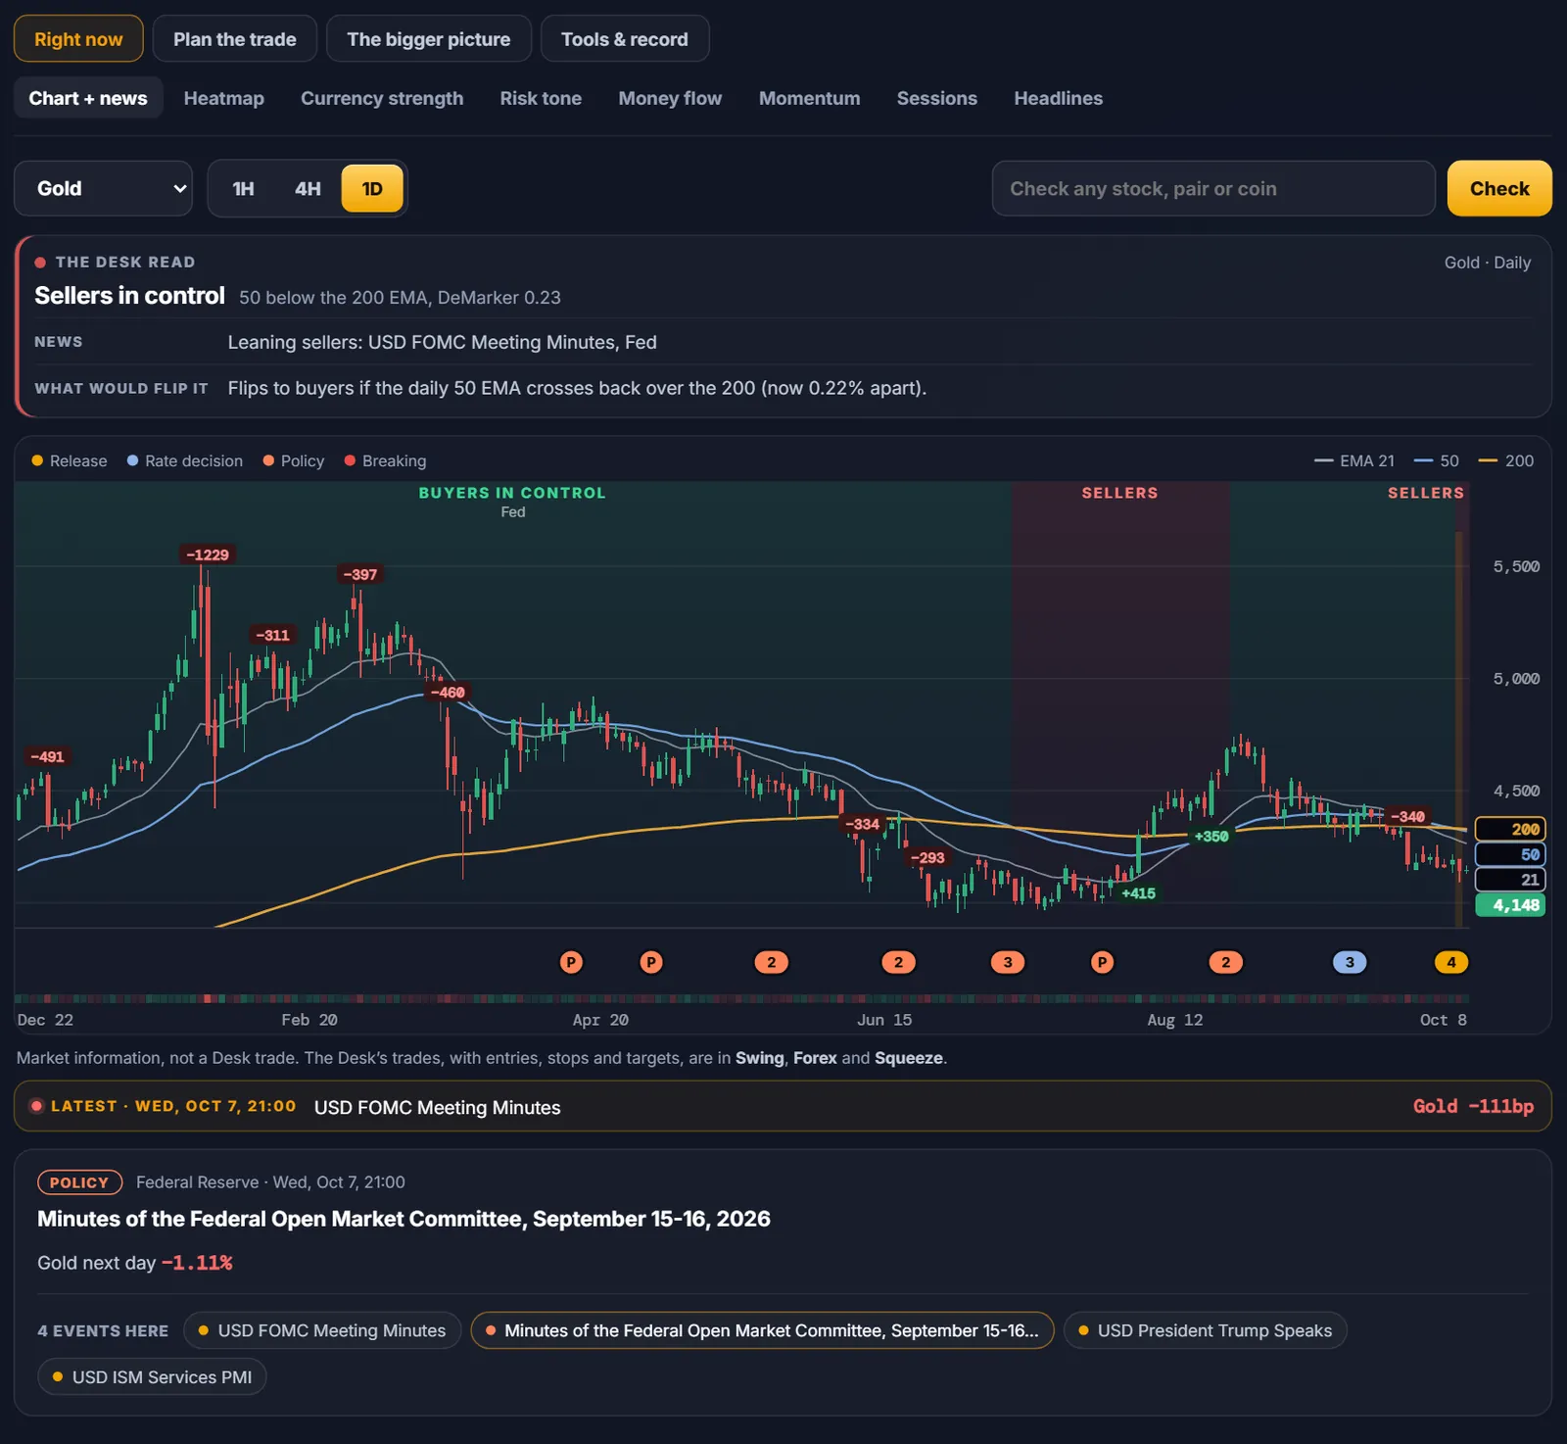Click the -397 event label on chart

pyautogui.click(x=360, y=574)
